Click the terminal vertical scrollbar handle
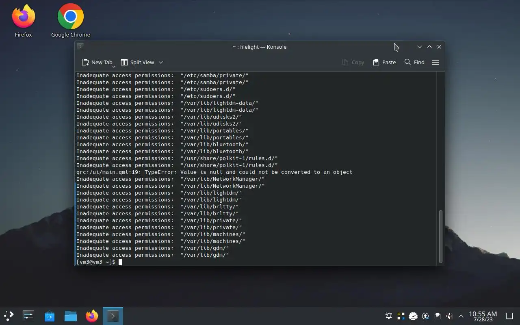The height and width of the screenshot is (325, 520). click(x=441, y=236)
